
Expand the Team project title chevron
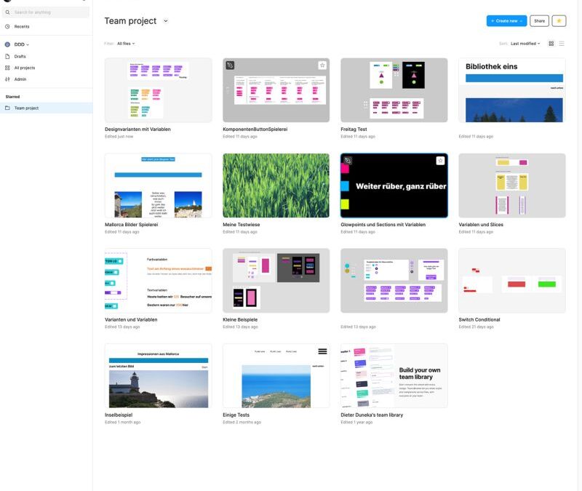[x=166, y=21]
